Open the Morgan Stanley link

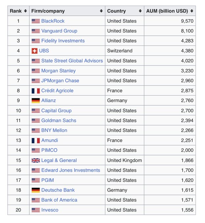pos(59,71)
